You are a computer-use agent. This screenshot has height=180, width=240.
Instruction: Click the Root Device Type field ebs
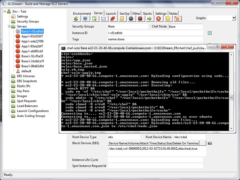coord(124,137)
